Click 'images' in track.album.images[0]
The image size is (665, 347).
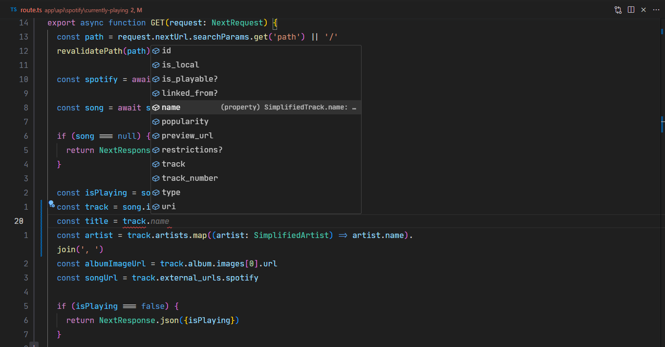[x=230, y=263]
